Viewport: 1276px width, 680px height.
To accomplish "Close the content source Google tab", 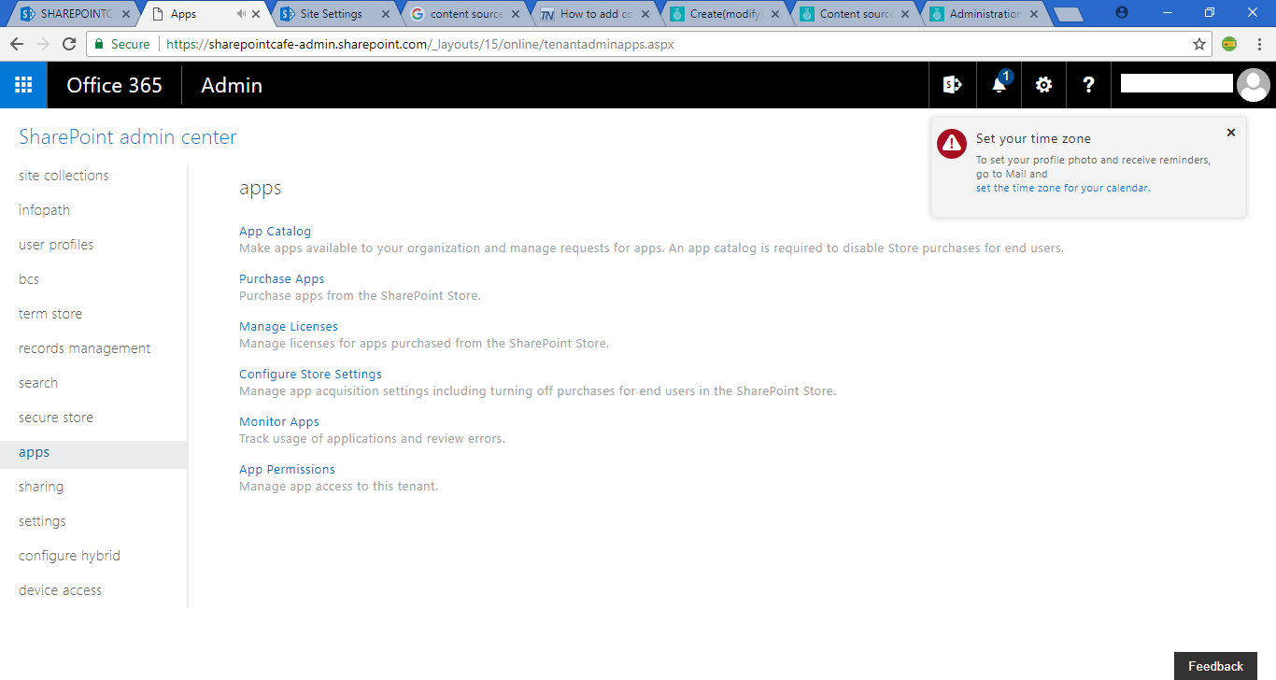I will pyautogui.click(x=516, y=14).
